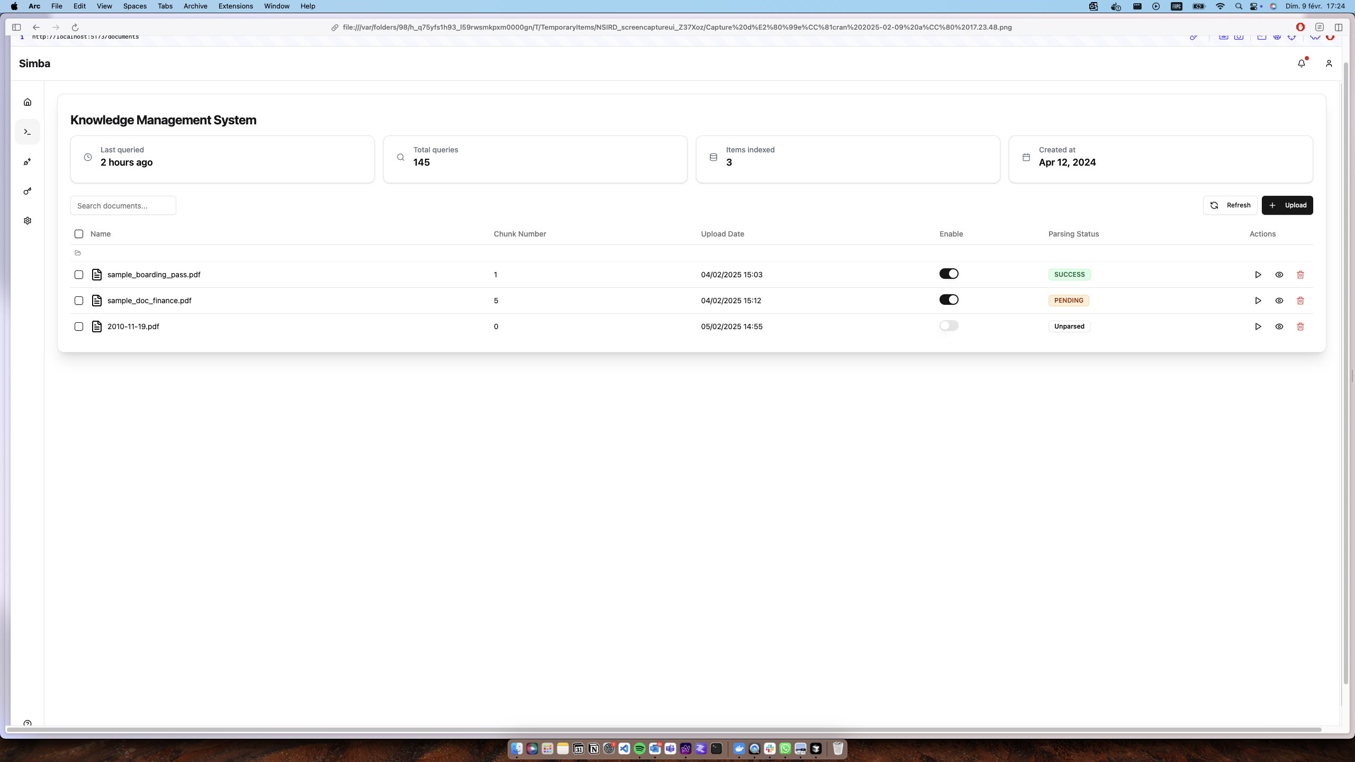Delete sample_boarding_pass.pdf with trash icon

(x=1300, y=275)
